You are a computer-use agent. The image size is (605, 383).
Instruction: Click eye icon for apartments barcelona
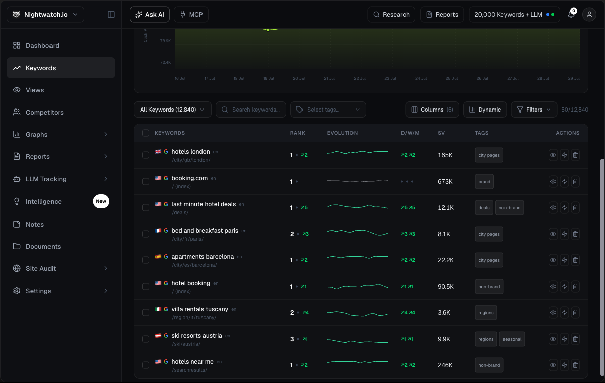553,260
